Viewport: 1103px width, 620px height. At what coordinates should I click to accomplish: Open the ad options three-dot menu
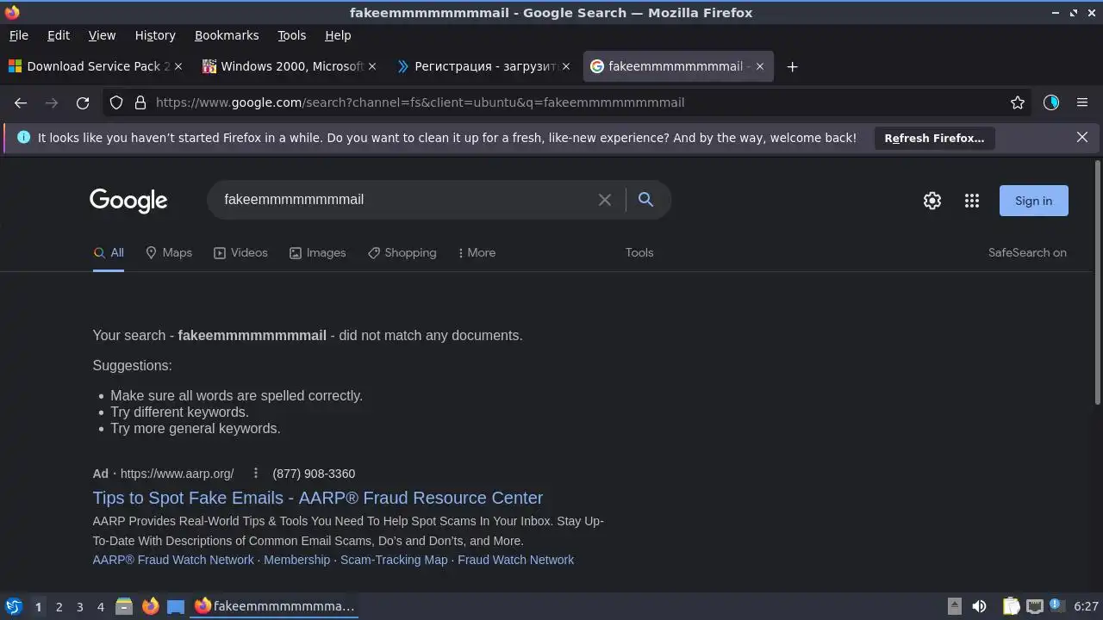[x=255, y=474]
